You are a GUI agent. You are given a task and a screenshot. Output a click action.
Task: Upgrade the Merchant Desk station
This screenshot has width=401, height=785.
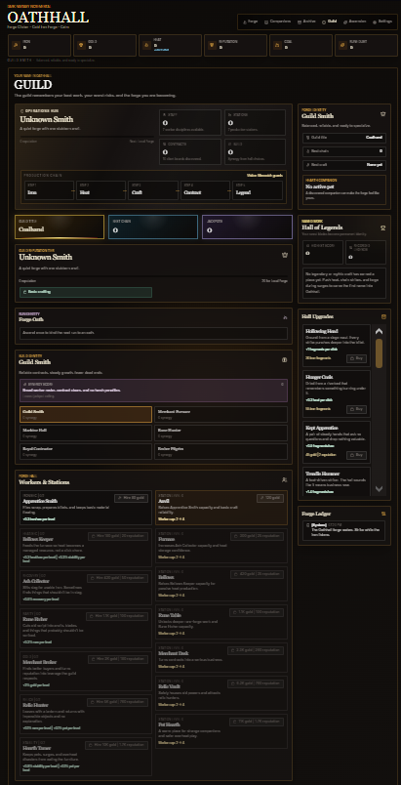[x=256, y=650]
